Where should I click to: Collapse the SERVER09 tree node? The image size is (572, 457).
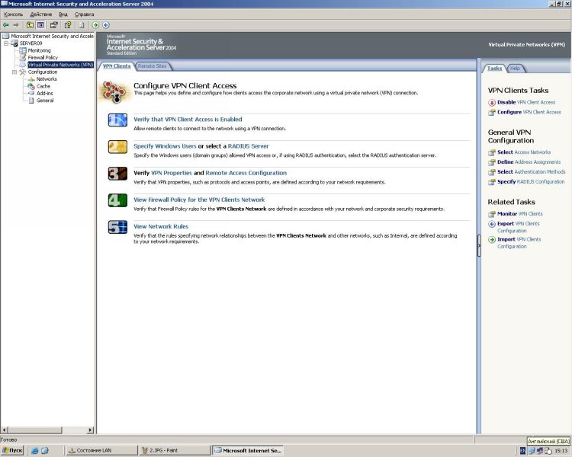[6, 43]
